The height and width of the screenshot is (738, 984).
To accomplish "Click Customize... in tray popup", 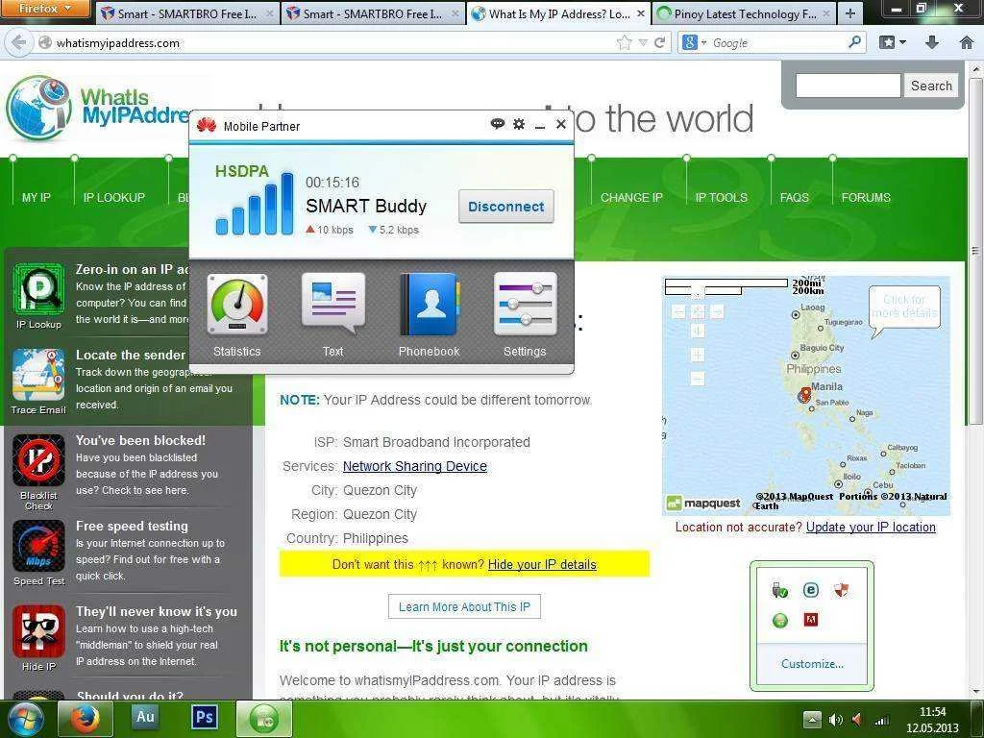I will [x=812, y=664].
